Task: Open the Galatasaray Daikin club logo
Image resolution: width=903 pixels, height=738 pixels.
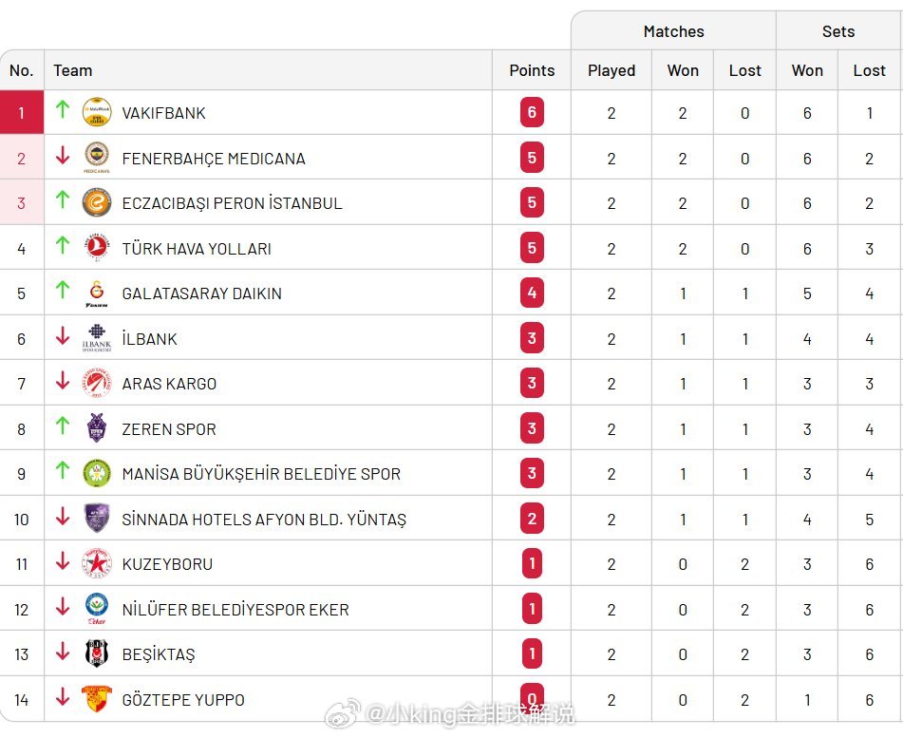Action: coord(97,293)
